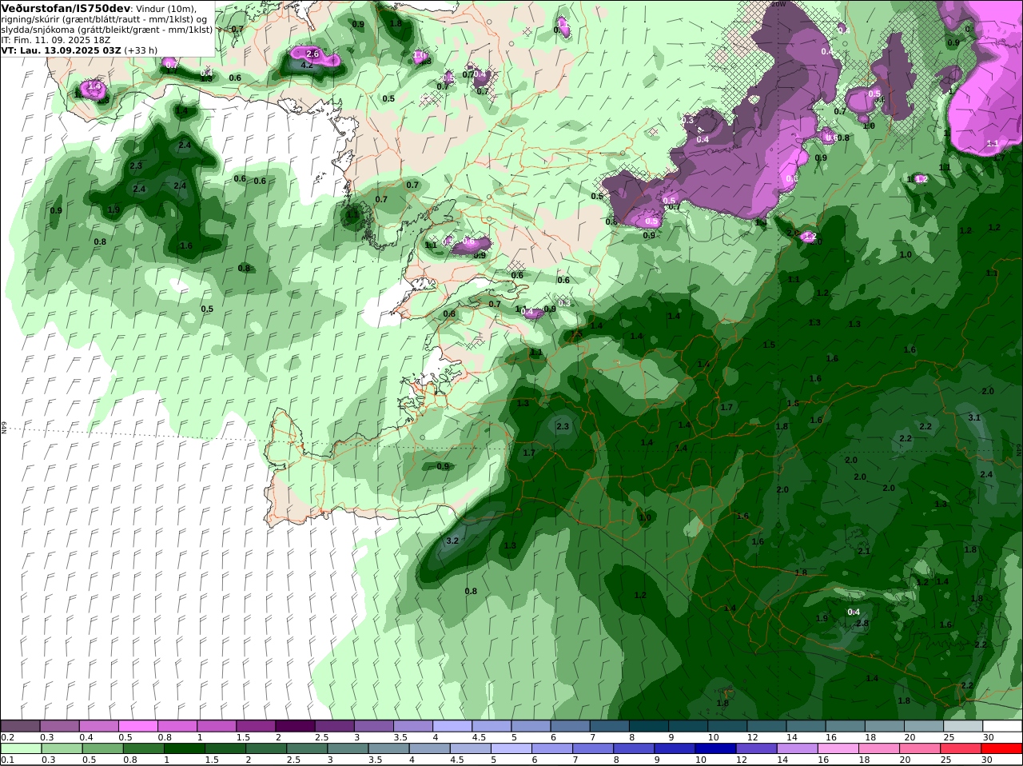Click the snow scale swatch labeled 9

pos(688,726)
